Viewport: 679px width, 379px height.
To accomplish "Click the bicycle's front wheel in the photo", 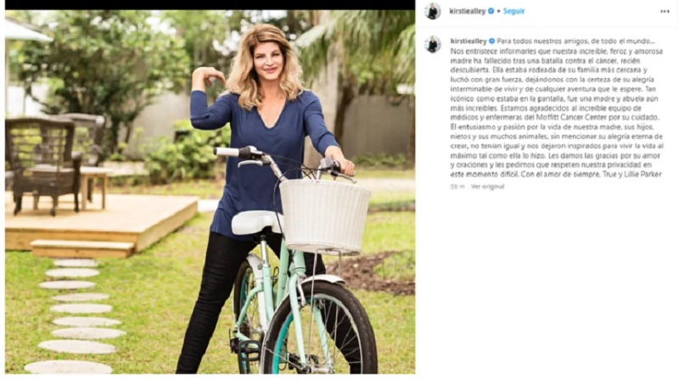I will pyautogui.click(x=319, y=329).
